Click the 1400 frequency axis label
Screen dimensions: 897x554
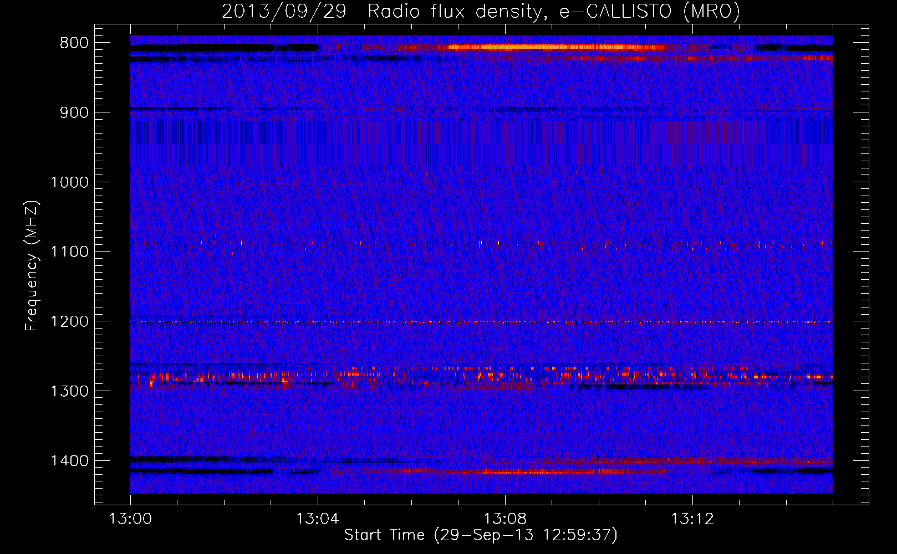[69, 461]
